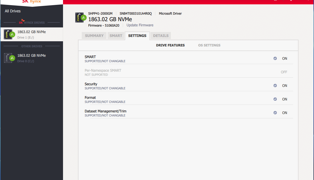Click SUPPORTED/NOT CHANGABLE under Dataset Management/Trim
The image size is (314, 180).
point(105,116)
